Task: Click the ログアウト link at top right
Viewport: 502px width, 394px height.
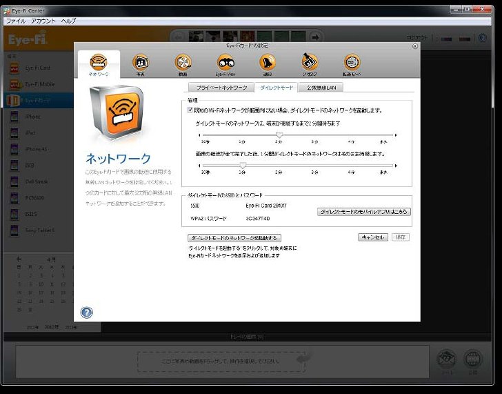Action: click(x=416, y=38)
